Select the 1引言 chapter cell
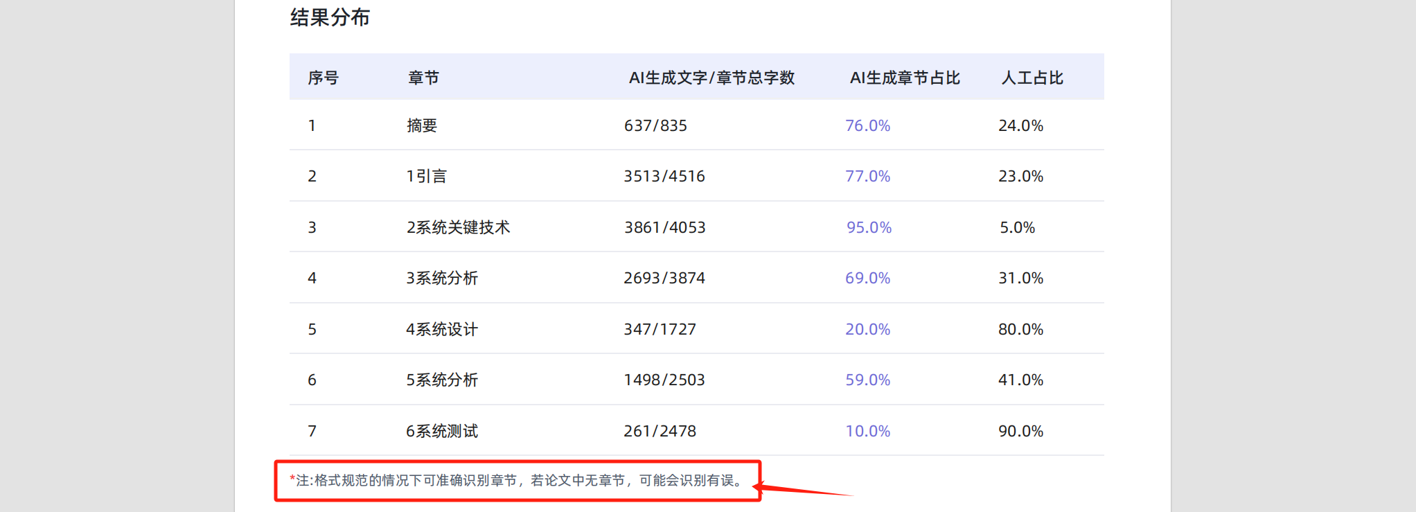The width and height of the screenshot is (1416, 512). pos(427,176)
